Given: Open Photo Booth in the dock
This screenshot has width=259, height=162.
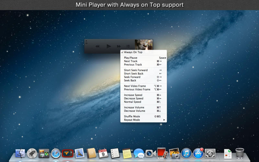Looking at the screenshot, I should (x=163, y=153).
